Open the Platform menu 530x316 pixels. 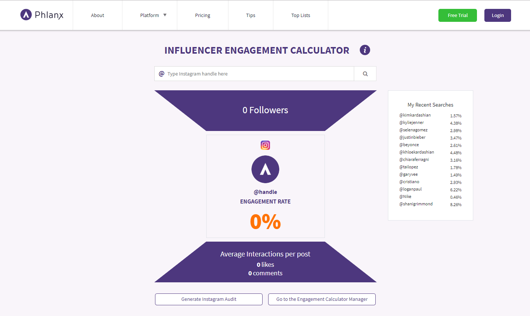point(149,15)
